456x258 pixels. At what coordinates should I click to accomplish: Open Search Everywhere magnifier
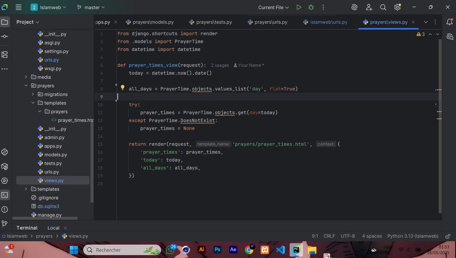coord(383,7)
